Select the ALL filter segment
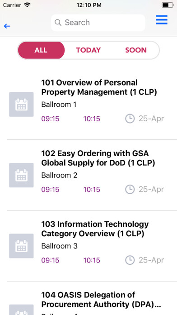The width and height of the screenshot is (177, 315). click(41, 50)
